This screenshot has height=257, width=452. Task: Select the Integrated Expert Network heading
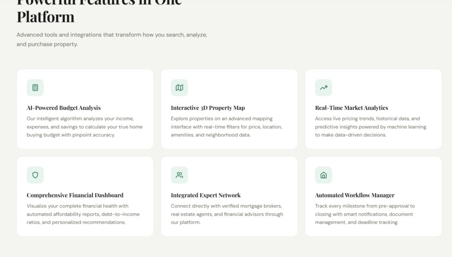click(206, 195)
